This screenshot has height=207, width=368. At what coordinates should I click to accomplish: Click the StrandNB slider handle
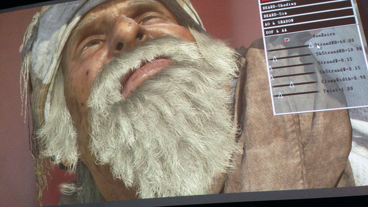tap(311, 45)
